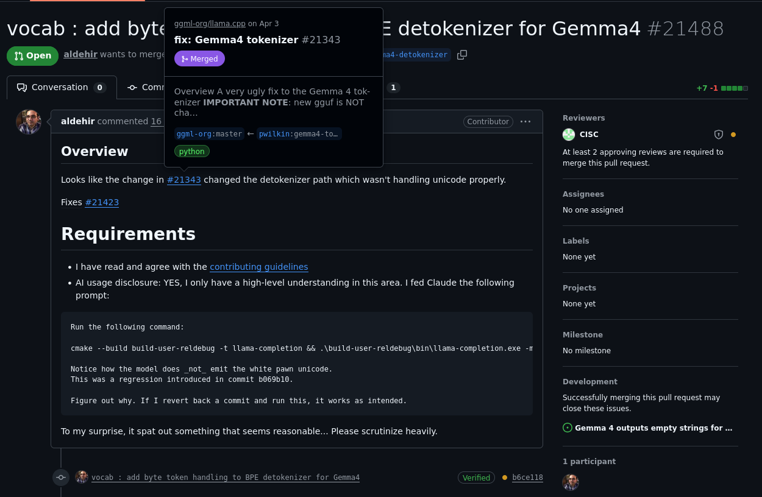Click the Merged badge in the hovercard

coord(199,58)
